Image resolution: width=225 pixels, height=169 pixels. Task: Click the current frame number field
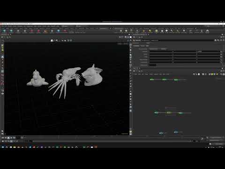pyautogui.click(x=18, y=138)
